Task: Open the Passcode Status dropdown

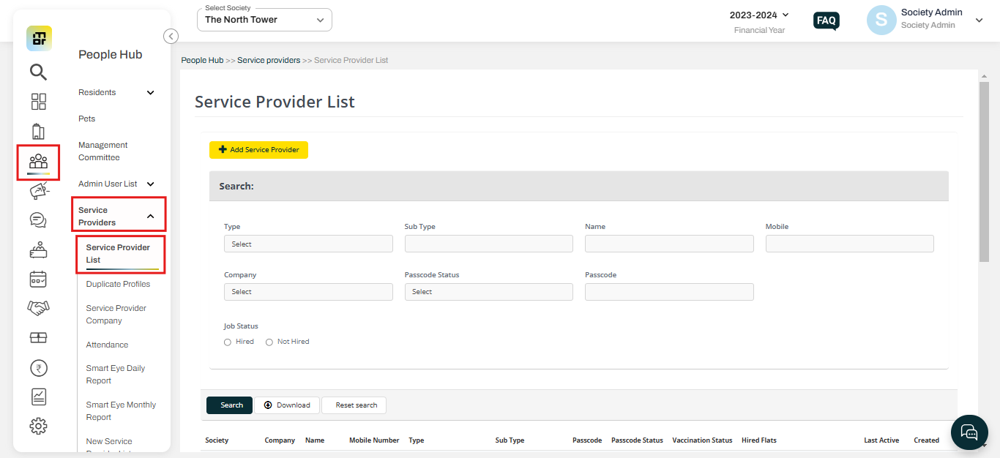Action: coord(488,291)
